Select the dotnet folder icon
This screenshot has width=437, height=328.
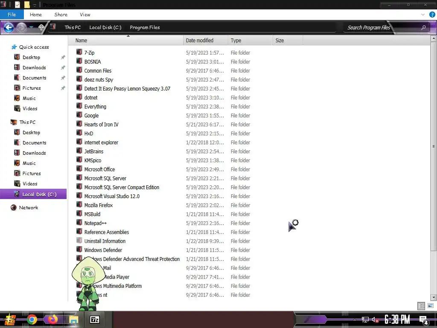click(x=79, y=97)
